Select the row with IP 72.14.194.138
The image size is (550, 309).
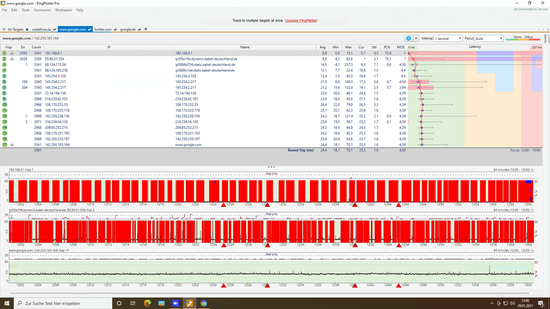click(271, 93)
